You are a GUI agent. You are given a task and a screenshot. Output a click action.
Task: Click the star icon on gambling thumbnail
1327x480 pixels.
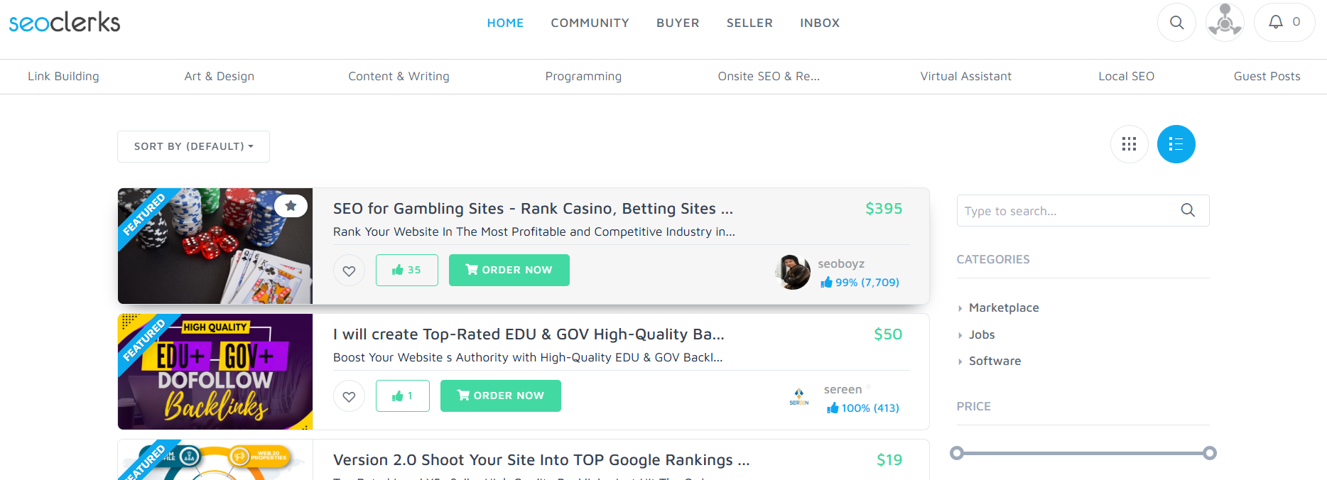tap(291, 206)
